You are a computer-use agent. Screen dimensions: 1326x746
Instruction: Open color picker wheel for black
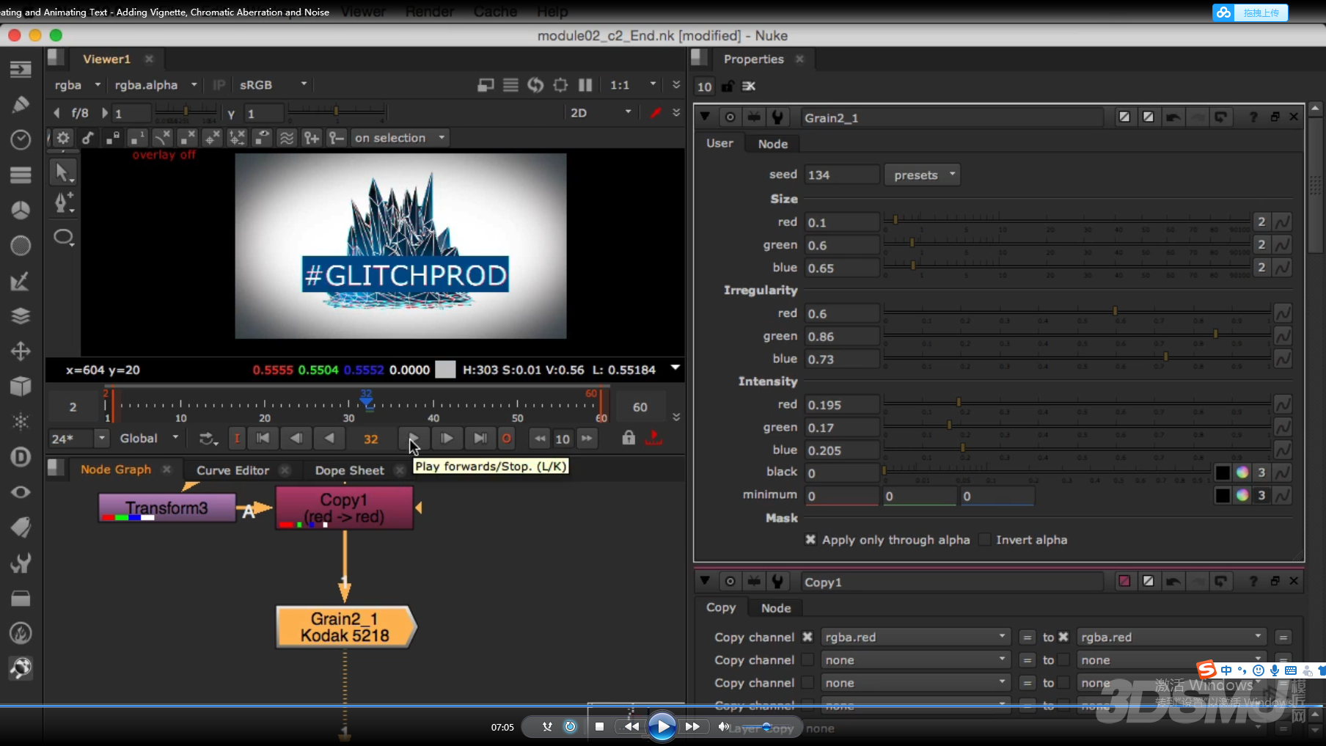coord(1242,472)
